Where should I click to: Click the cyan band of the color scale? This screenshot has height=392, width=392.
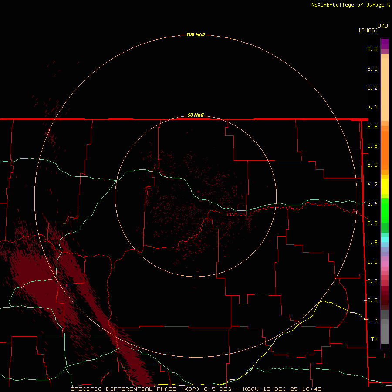pyautogui.click(x=385, y=240)
